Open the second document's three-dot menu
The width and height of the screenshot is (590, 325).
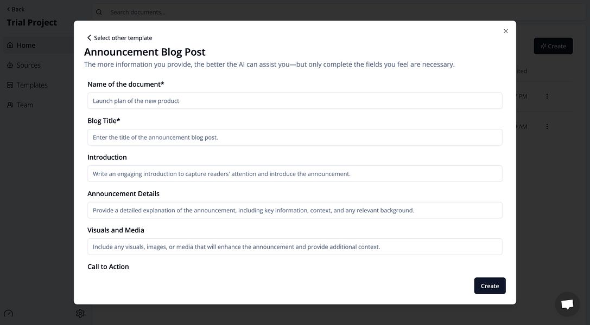tap(547, 126)
